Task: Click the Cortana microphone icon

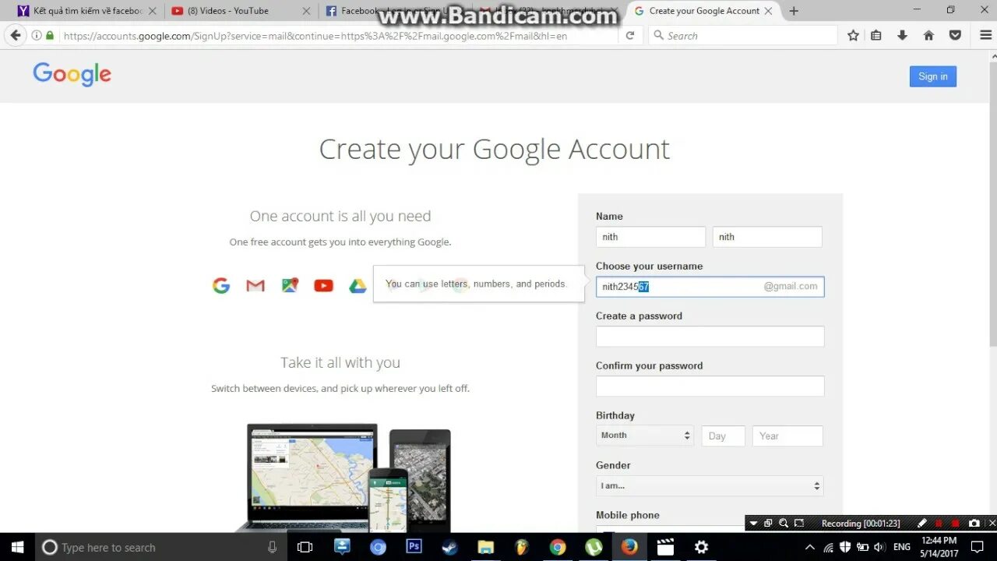Action: tap(272, 547)
